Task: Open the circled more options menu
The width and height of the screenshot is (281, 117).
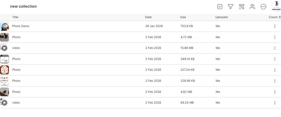Action: [263, 7]
